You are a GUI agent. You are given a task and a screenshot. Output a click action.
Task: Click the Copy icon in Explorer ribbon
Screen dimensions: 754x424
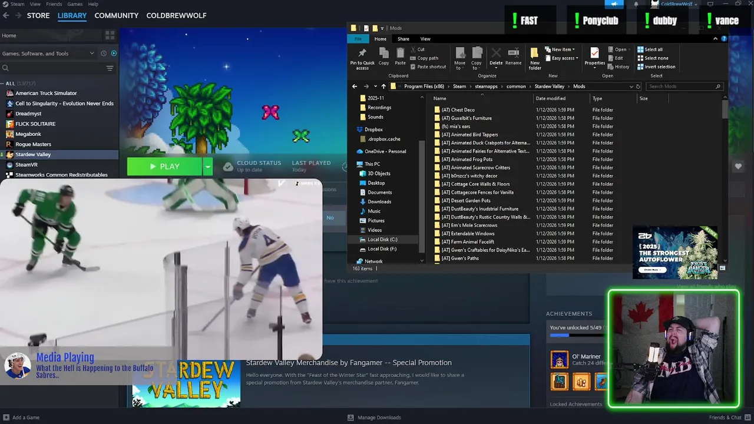pos(383,53)
